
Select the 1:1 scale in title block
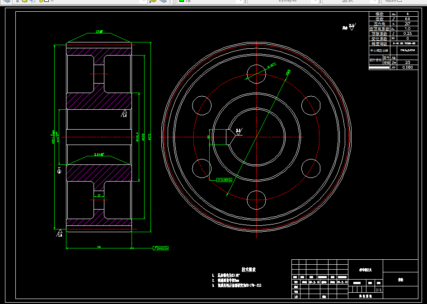click(x=379, y=290)
